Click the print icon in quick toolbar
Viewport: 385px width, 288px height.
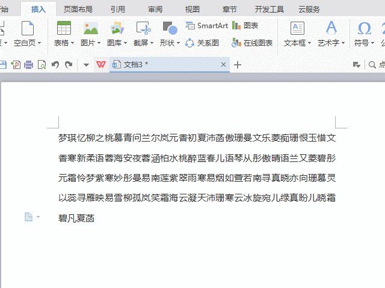tap(28, 65)
